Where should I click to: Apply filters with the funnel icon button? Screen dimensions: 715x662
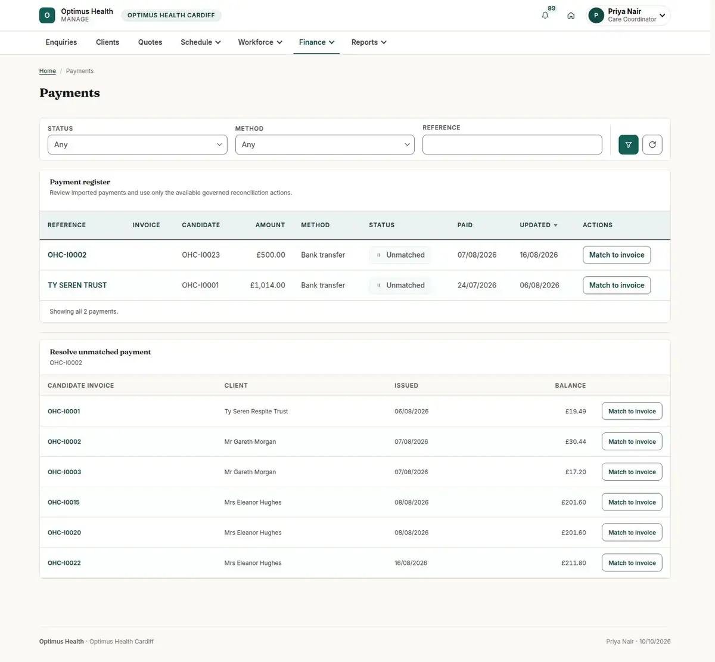[x=629, y=145]
